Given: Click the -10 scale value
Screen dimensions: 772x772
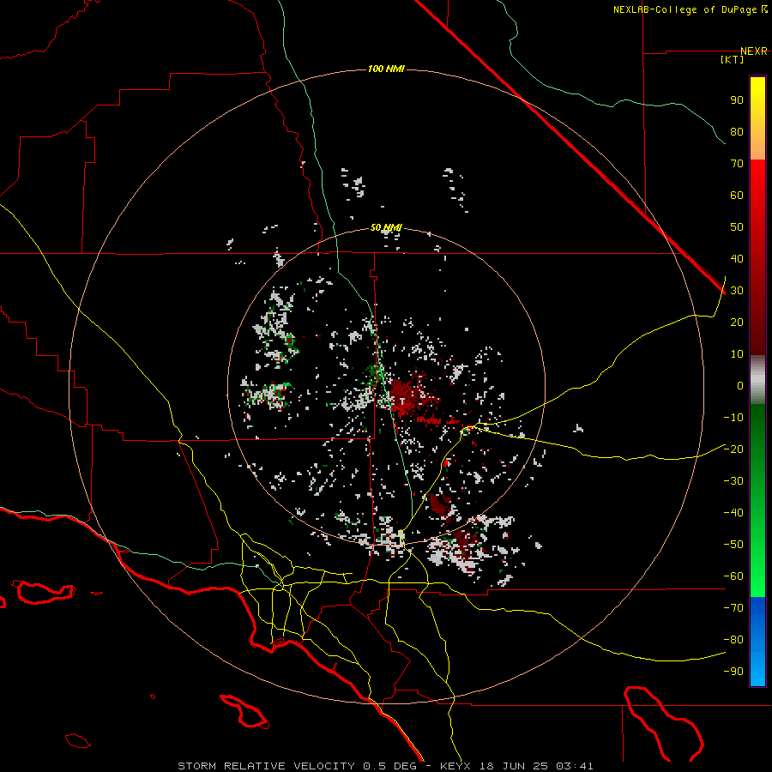Looking at the screenshot, I should click(733, 418).
